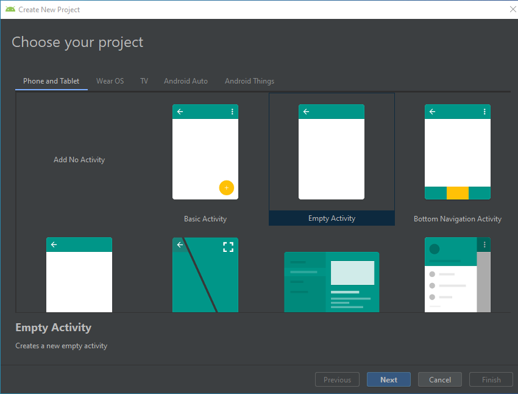Click the yellow plus button in Basic Activity

coord(227,188)
